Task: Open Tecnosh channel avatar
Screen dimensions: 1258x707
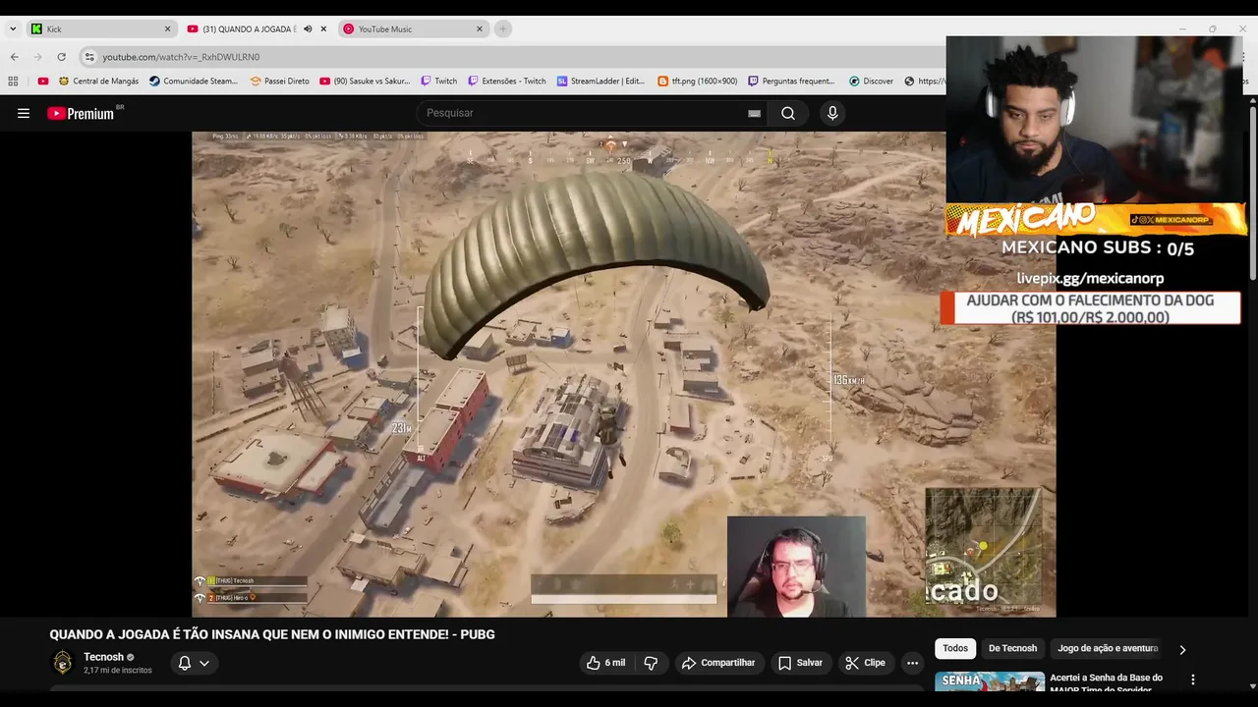Action: click(63, 663)
